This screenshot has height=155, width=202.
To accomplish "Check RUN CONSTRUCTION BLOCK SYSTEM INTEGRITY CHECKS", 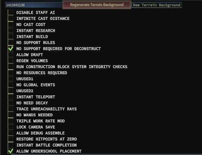I will point(11,67).
